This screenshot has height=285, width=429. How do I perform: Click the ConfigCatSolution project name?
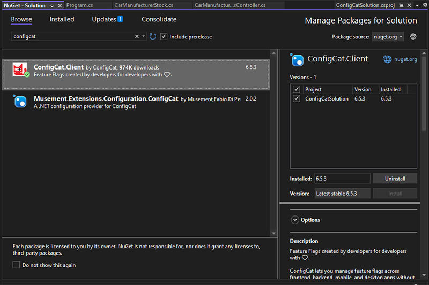(327, 99)
